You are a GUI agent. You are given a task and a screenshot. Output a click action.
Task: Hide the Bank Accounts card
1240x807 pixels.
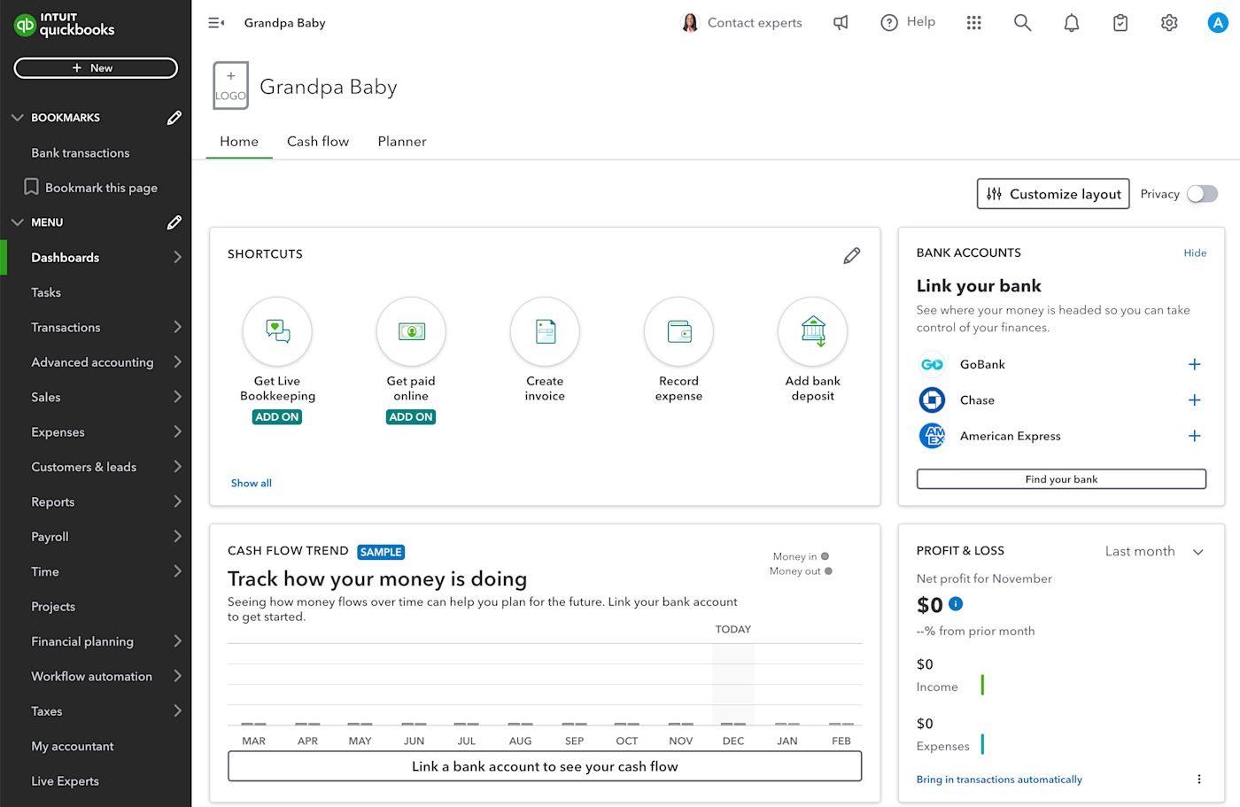tap(1195, 253)
